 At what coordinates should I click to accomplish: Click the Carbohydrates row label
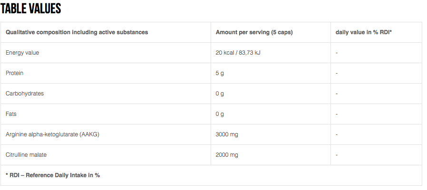pyautogui.click(x=25, y=94)
